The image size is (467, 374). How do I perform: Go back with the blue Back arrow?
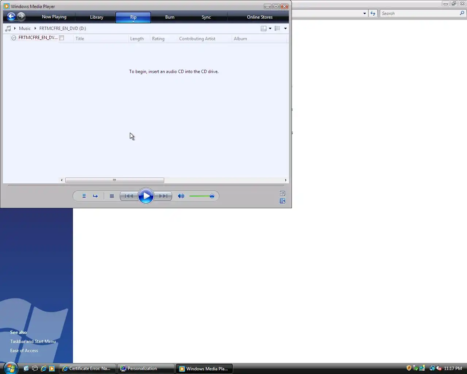tap(11, 16)
